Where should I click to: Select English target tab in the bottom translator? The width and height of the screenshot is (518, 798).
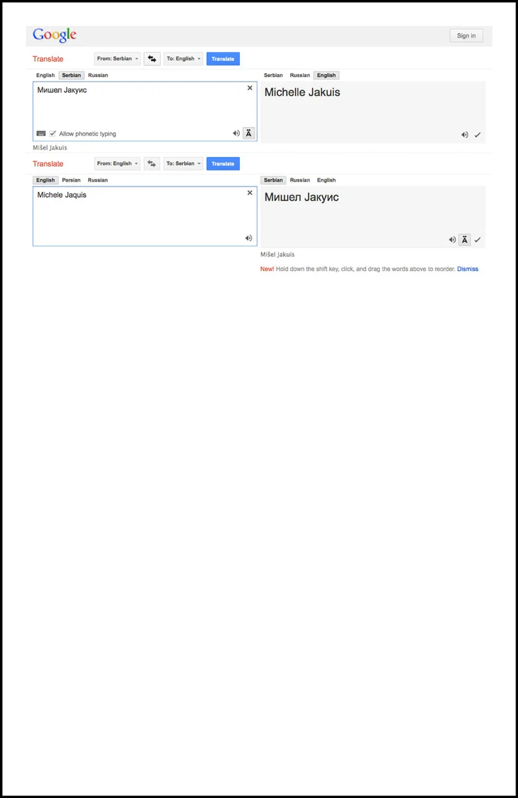click(326, 180)
